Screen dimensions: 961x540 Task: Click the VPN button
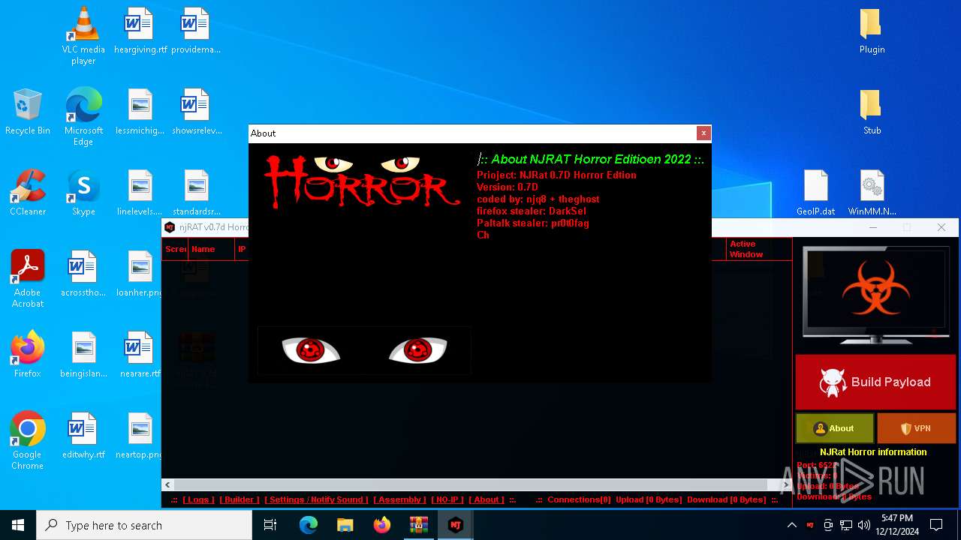[x=915, y=428]
